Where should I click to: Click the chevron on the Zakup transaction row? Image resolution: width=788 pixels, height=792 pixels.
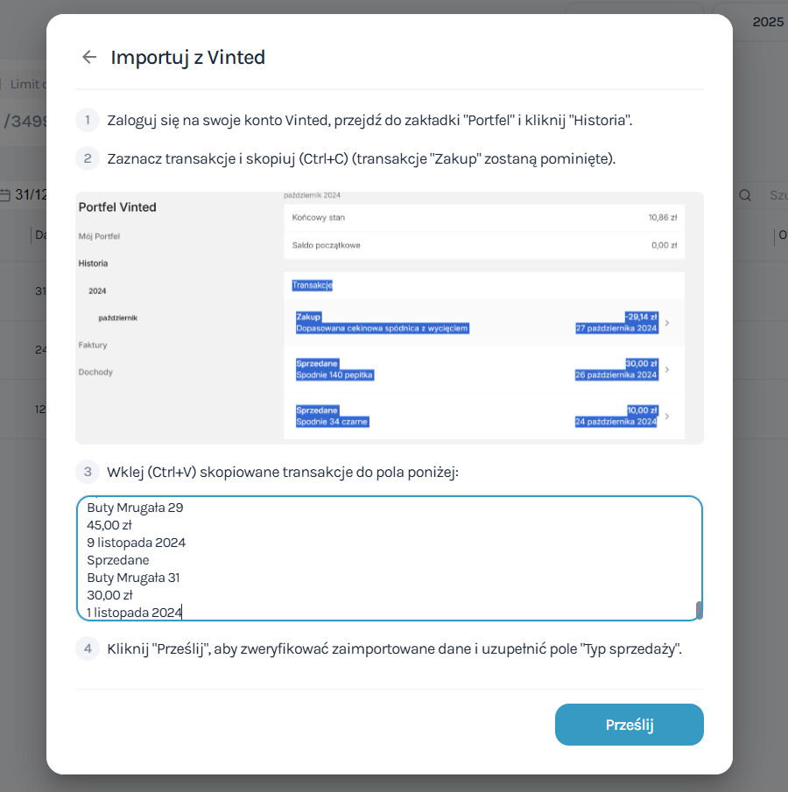[x=667, y=323]
